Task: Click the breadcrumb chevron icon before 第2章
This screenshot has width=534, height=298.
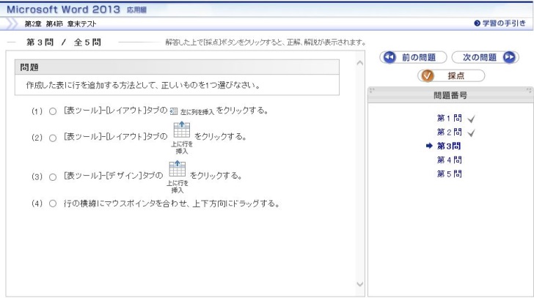Action: click(x=12, y=23)
